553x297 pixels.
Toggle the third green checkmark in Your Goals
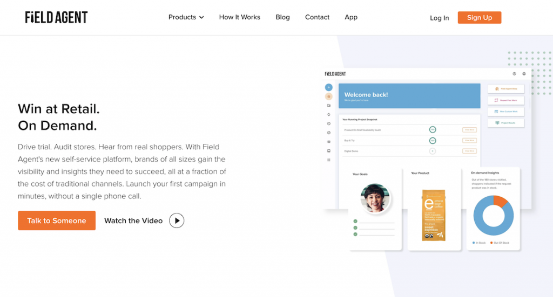click(x=355, y=234)
